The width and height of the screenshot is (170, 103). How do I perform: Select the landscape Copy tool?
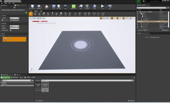80,14
